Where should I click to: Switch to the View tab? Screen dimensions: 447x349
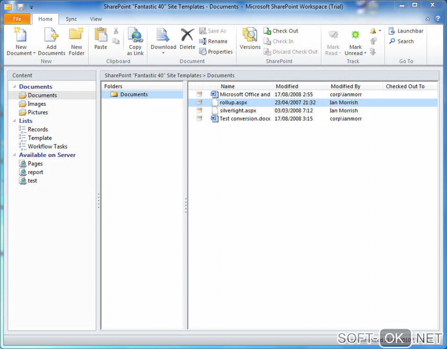96,19
